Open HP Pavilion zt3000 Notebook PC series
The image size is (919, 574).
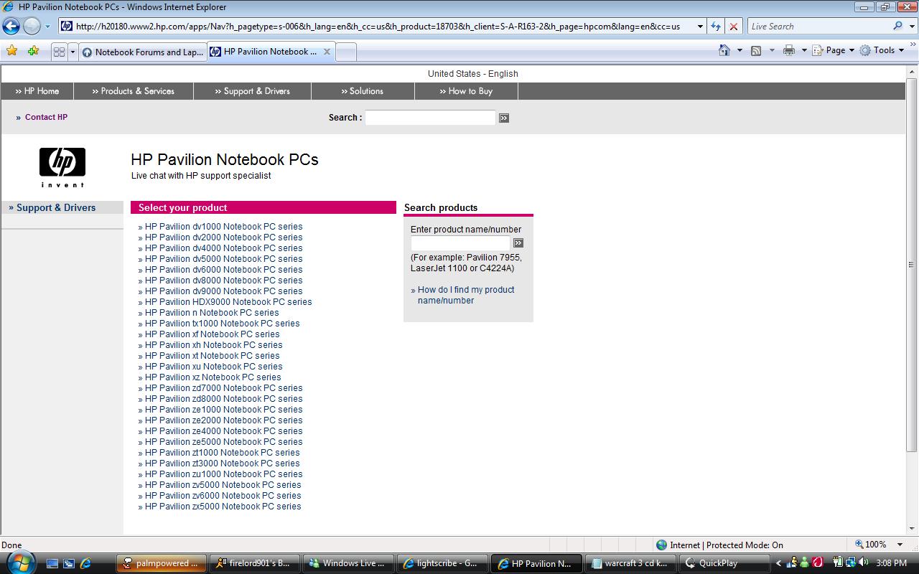point(223,464)
